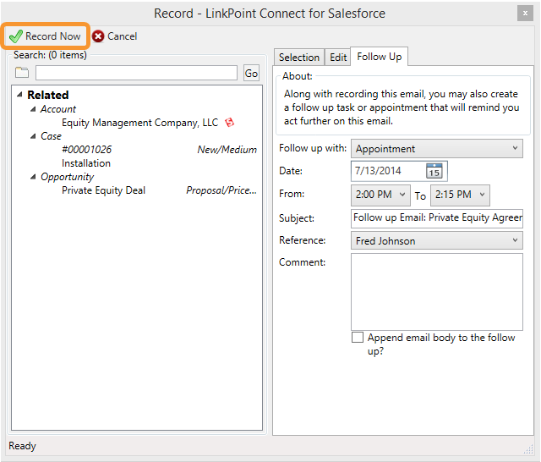Click the Proposal/Price... opportunity stage text
The height and width of the screenshot is (462, 541).
point(221,190)
